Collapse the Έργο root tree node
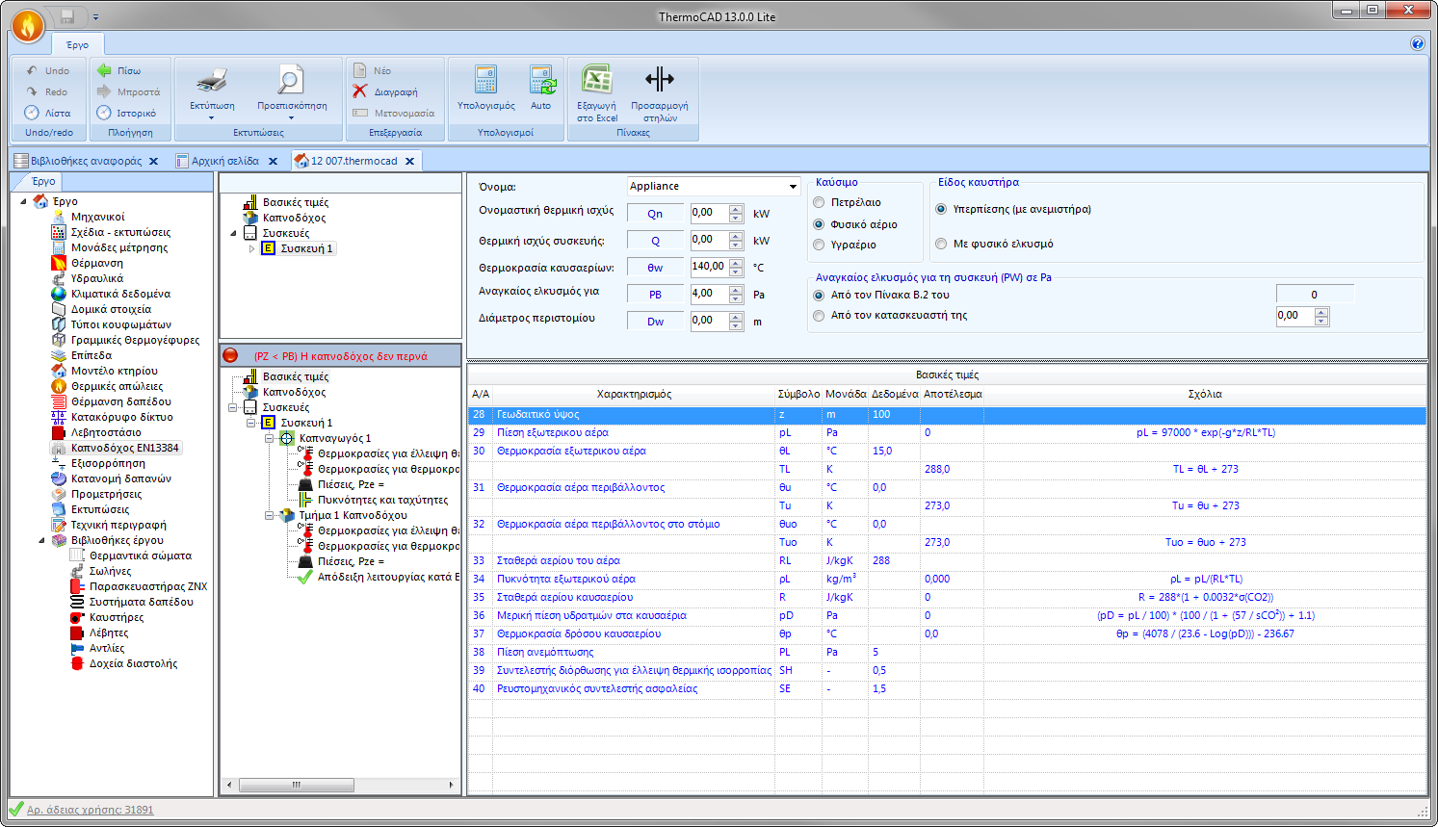 [24, 201]
